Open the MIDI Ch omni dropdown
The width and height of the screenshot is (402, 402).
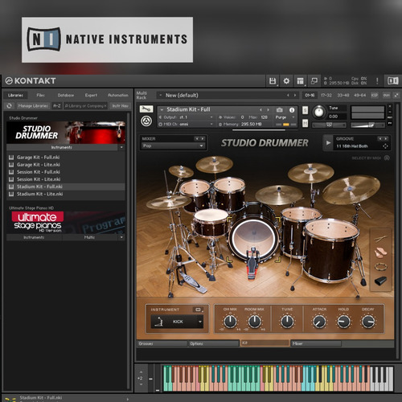tap(186, 125)
